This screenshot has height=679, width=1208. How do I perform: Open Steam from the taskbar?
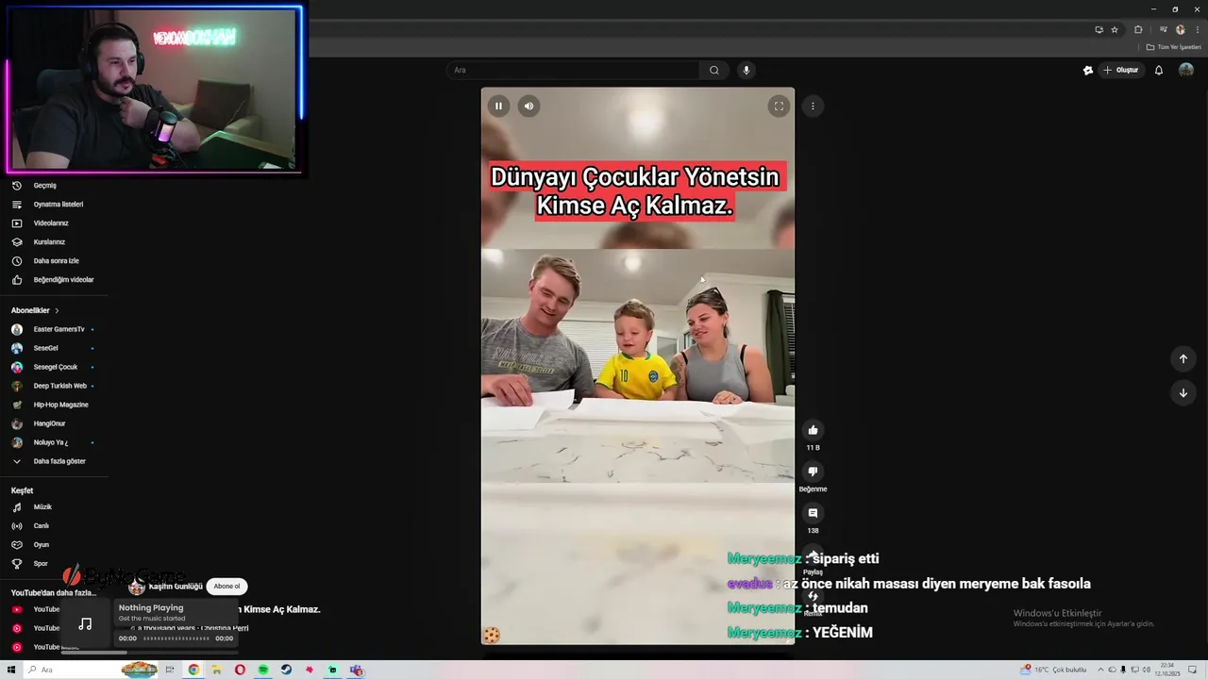[286, 670]
